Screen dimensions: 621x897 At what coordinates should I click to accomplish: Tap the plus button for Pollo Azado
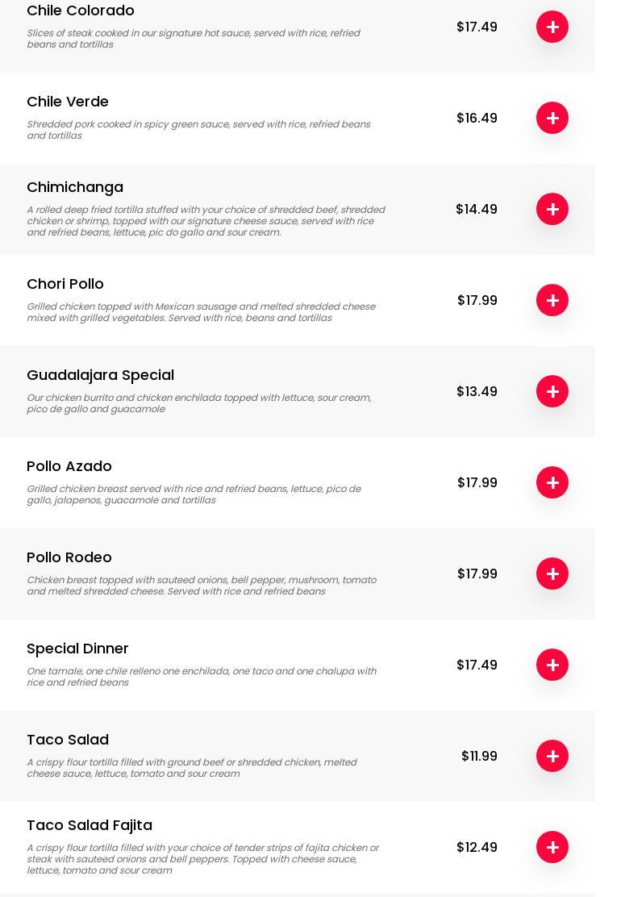point(552,482)
